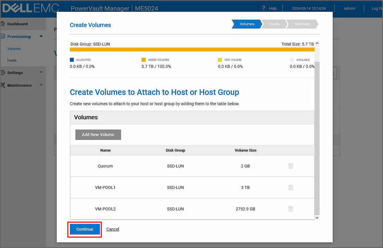Collapse the Provisioning menu arrow
The width and height of the screenshot is (383, 248).
tap(41, 36)
